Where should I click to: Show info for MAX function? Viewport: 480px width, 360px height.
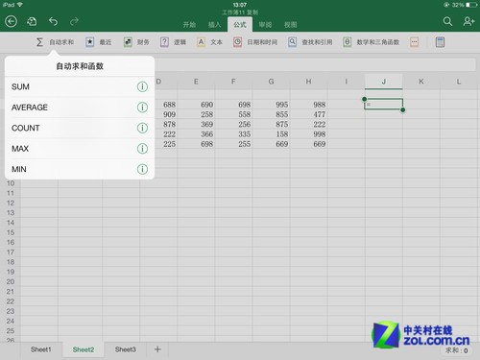(x=142, y=149)
